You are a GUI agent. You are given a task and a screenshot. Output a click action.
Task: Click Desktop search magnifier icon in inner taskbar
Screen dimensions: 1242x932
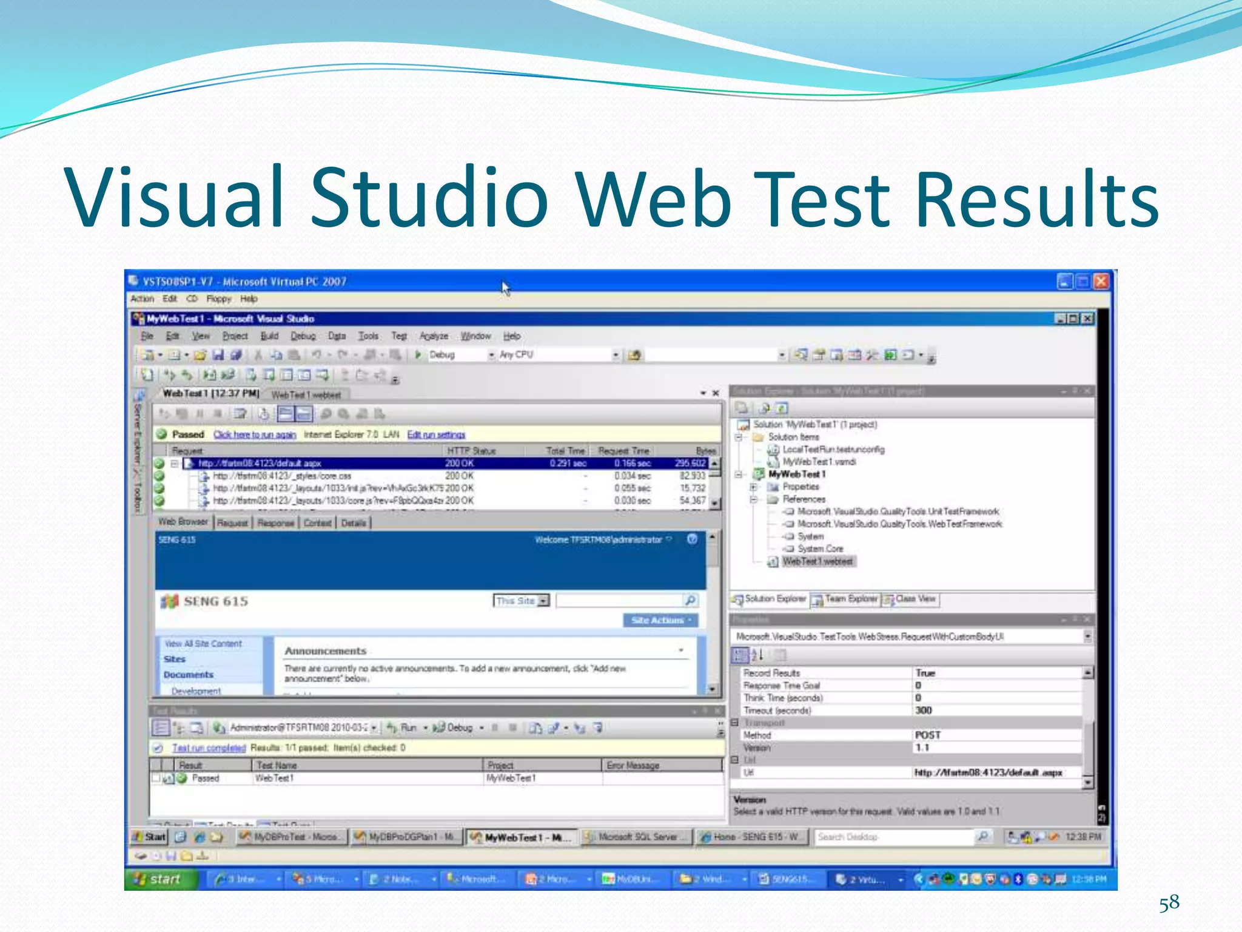click(x=982, y=837)
